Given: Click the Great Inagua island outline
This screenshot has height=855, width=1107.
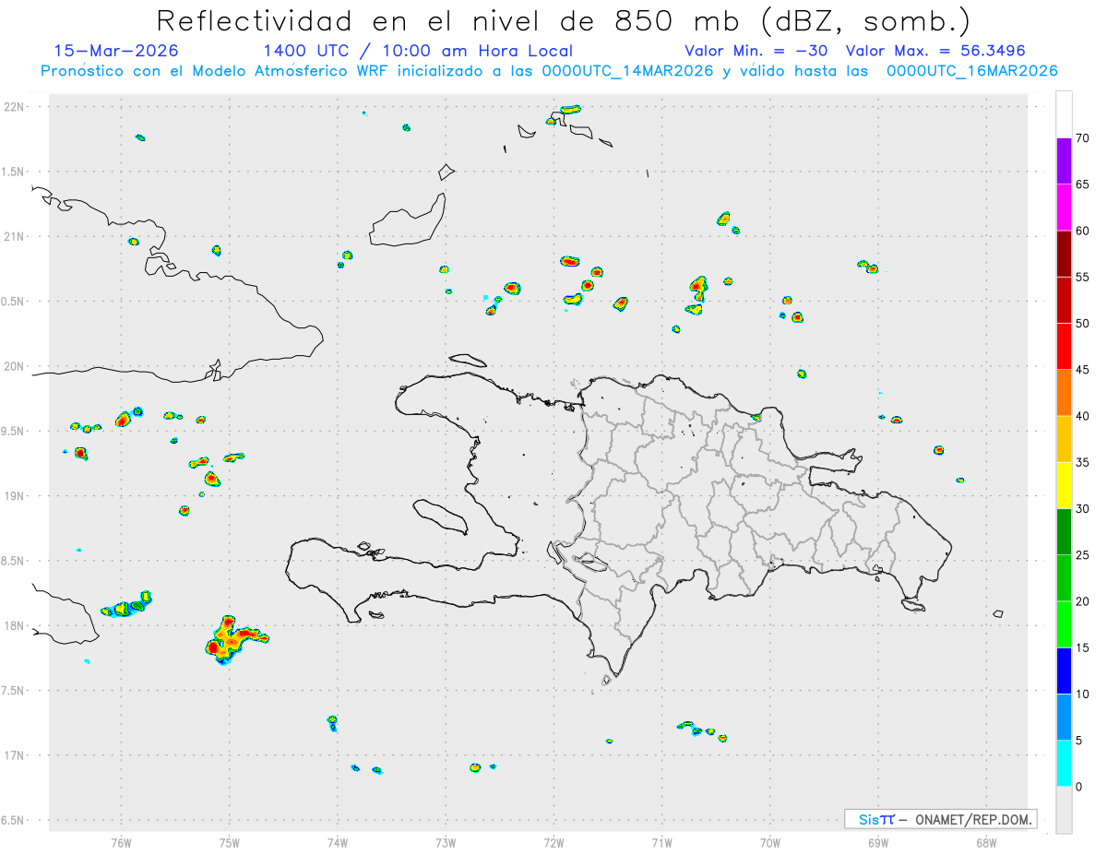Looking at the screenshot, I should [x=409, y=220].
